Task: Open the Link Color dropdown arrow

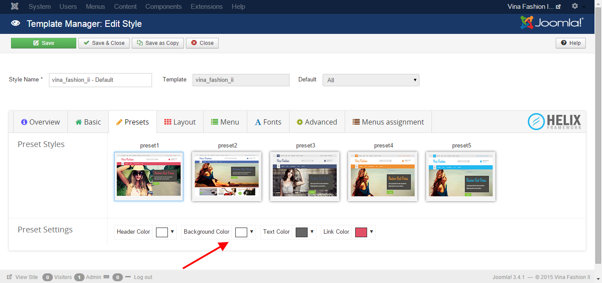Action: coord(372,232)
